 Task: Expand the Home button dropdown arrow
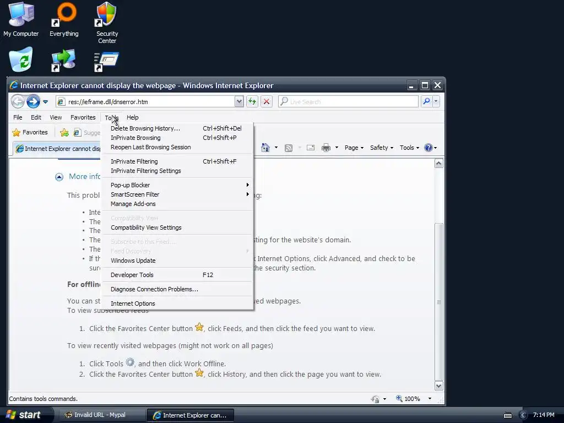(x=276, y=148)
